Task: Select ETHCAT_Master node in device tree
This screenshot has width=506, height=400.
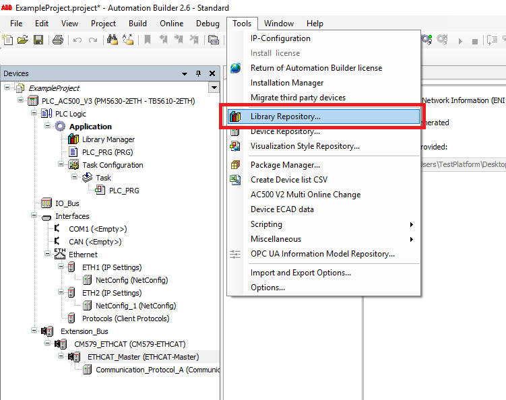Action: point(143,357)
